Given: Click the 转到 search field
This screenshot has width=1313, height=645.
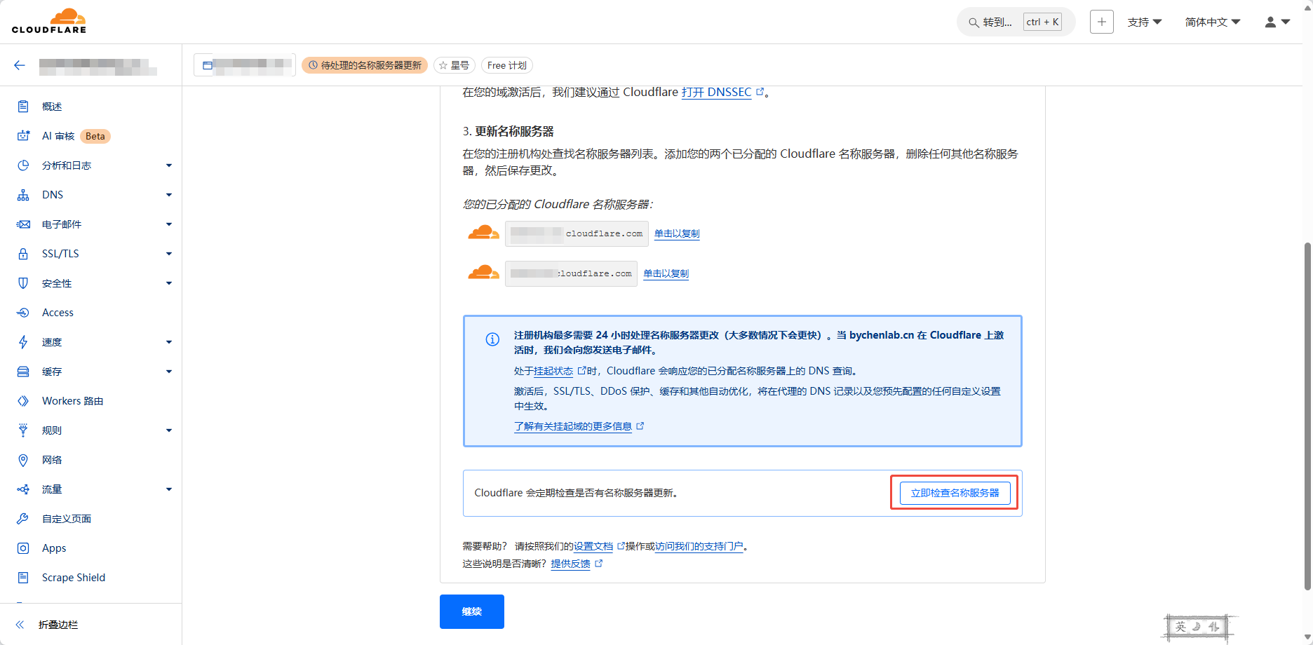Looking at the screenshot, I should [x=1016, y=22].
